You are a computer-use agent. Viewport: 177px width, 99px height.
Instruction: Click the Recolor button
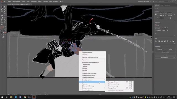(171, 49)
